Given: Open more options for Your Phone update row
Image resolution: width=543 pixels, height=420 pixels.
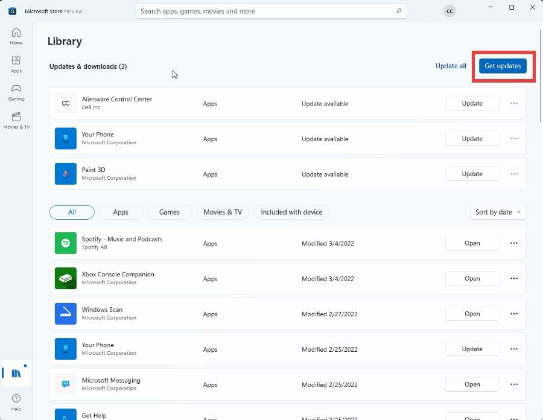Looking at the screenshot, I should pos(514,139).
